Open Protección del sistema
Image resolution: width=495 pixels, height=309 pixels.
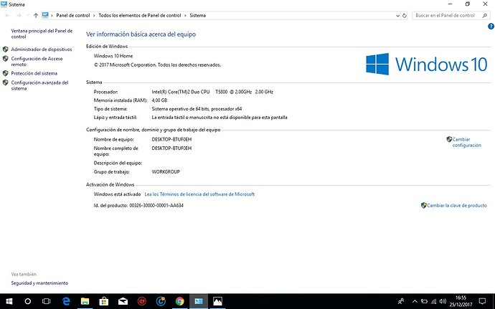[34, 73]
